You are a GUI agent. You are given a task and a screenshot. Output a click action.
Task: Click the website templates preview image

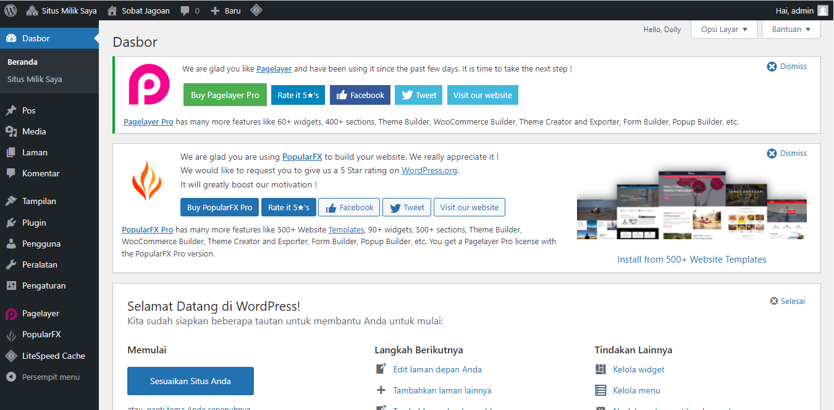pyautogui.click(x=692, y=204)
